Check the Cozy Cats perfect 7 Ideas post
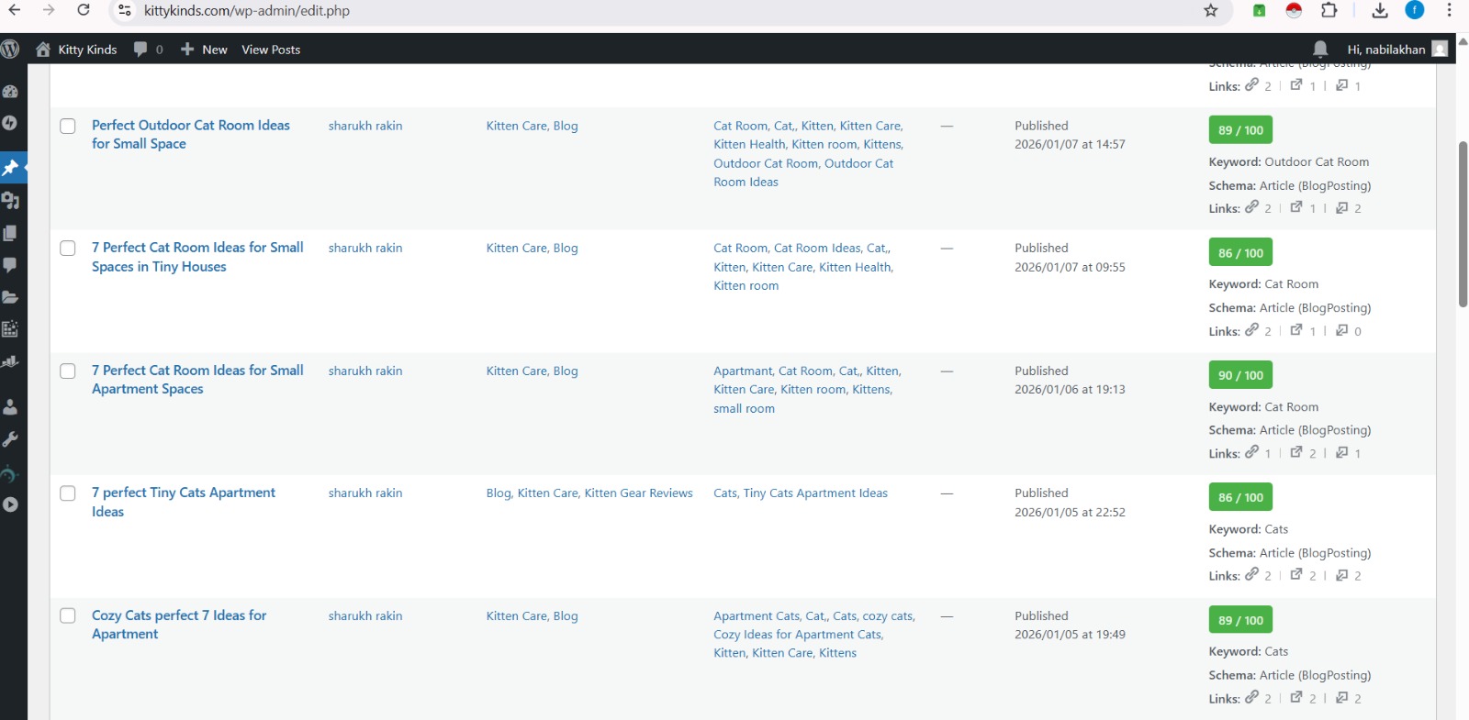The image size is (1469, 720). pos(68,615)
